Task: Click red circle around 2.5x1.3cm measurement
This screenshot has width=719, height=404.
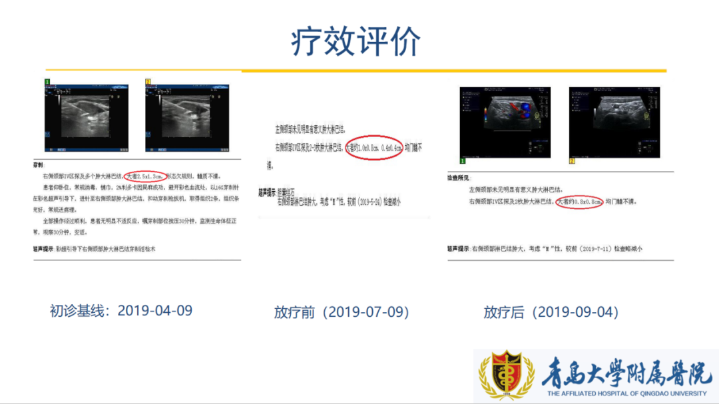Action: [145, 176]
